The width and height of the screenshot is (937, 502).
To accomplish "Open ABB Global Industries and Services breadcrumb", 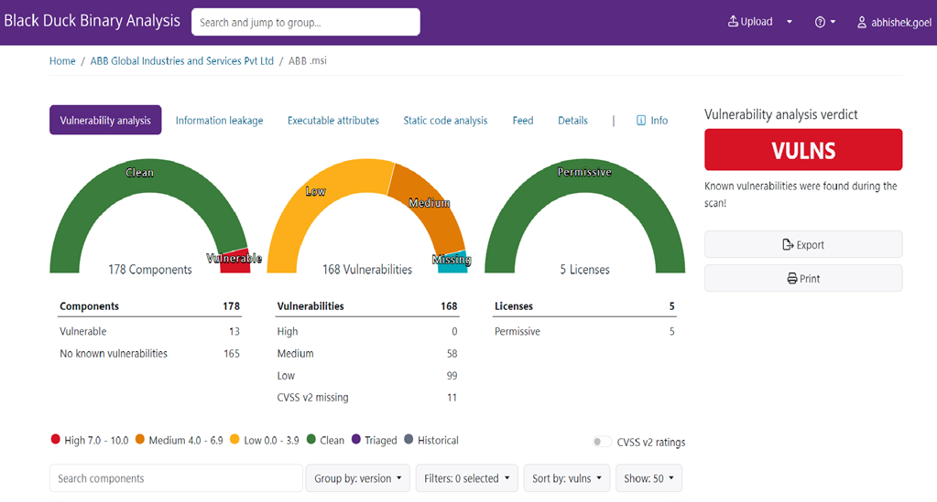I will (181, 61).
